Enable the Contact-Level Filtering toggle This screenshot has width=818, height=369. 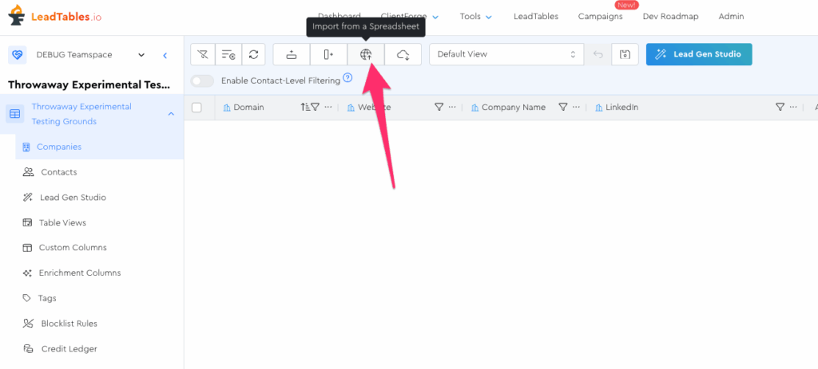pos(202,80)
